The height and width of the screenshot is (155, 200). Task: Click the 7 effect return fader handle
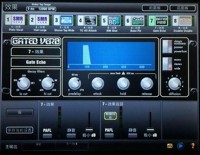(150, 130)
